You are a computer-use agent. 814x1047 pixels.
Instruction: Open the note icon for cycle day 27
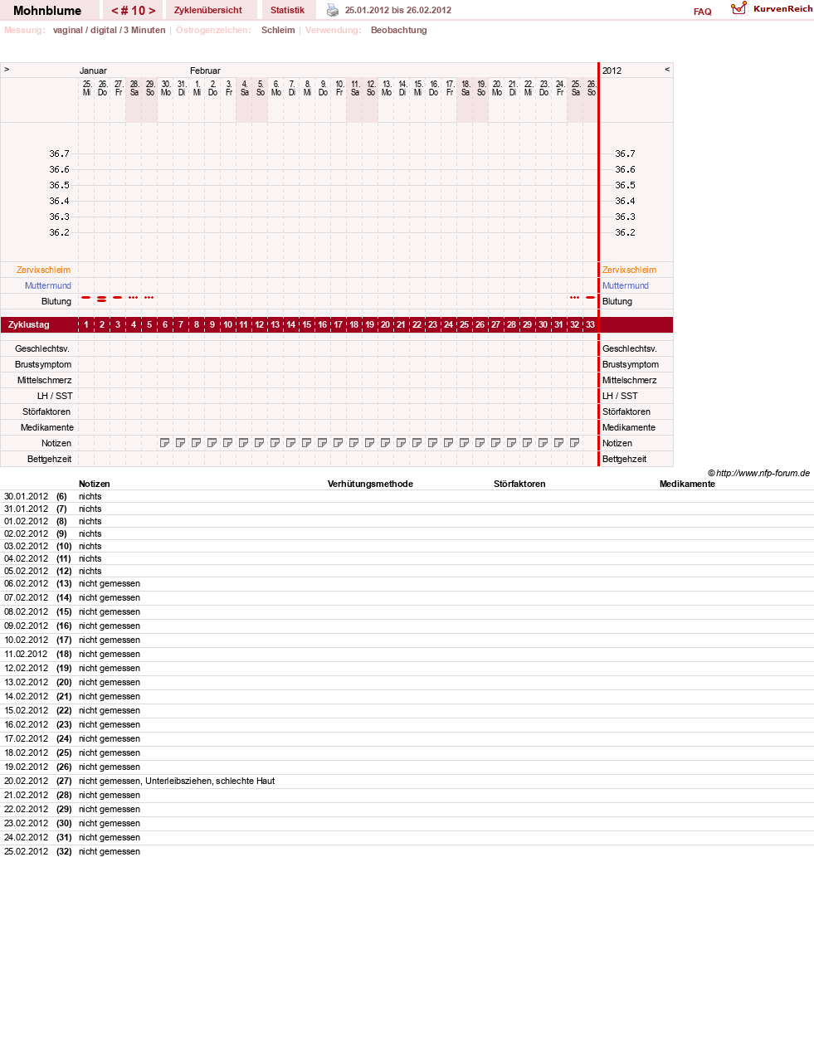pyautogui.click(x=495, y=443)
